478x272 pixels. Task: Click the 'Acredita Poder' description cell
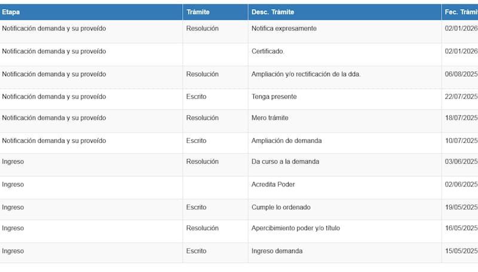tap(273, 185)
